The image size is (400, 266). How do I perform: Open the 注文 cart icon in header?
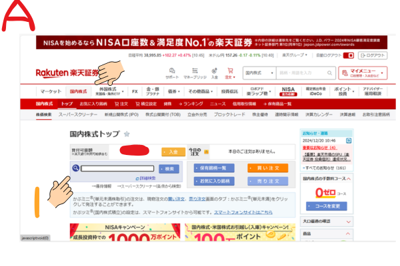(230, 73)
